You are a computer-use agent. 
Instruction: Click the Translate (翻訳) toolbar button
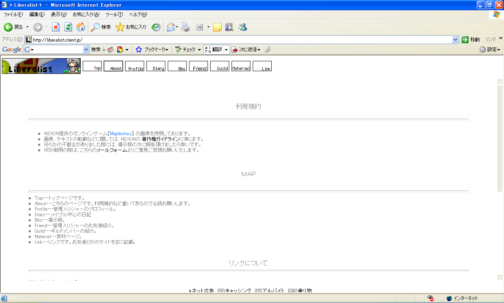pos(213,50)
